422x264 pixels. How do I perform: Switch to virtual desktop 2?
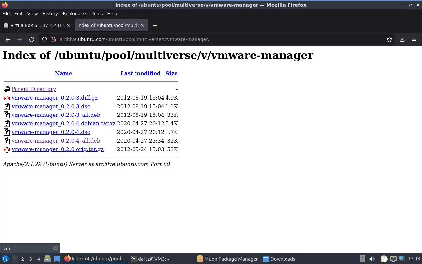click(22, 259)
